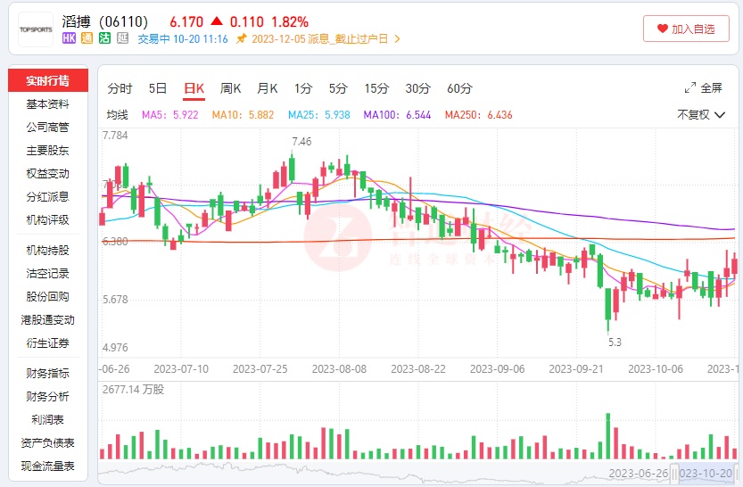Select the 60分 timeframe tab
Viewport: 743px width, 487px height.
point(459,88)
